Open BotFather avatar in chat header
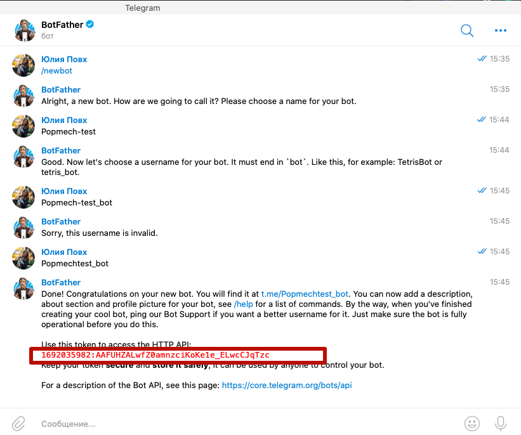Image resolution: width=521 pixels, height=435 pixels. [25, 30]
